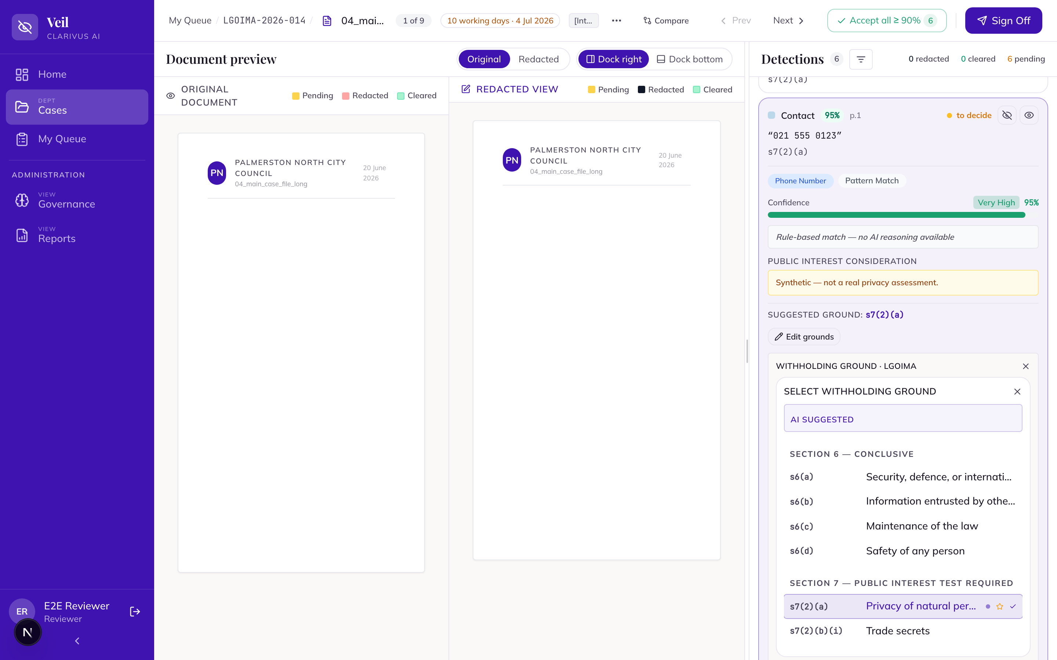
Task: Open the detections filter icon
Action: tap(860, 59)
